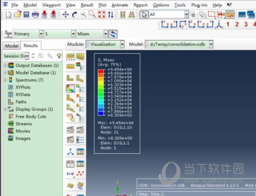Toggle the perspective view icon
Image resolution: width=256 pixels, height=196 pixels.
click(x=132, y=14)
